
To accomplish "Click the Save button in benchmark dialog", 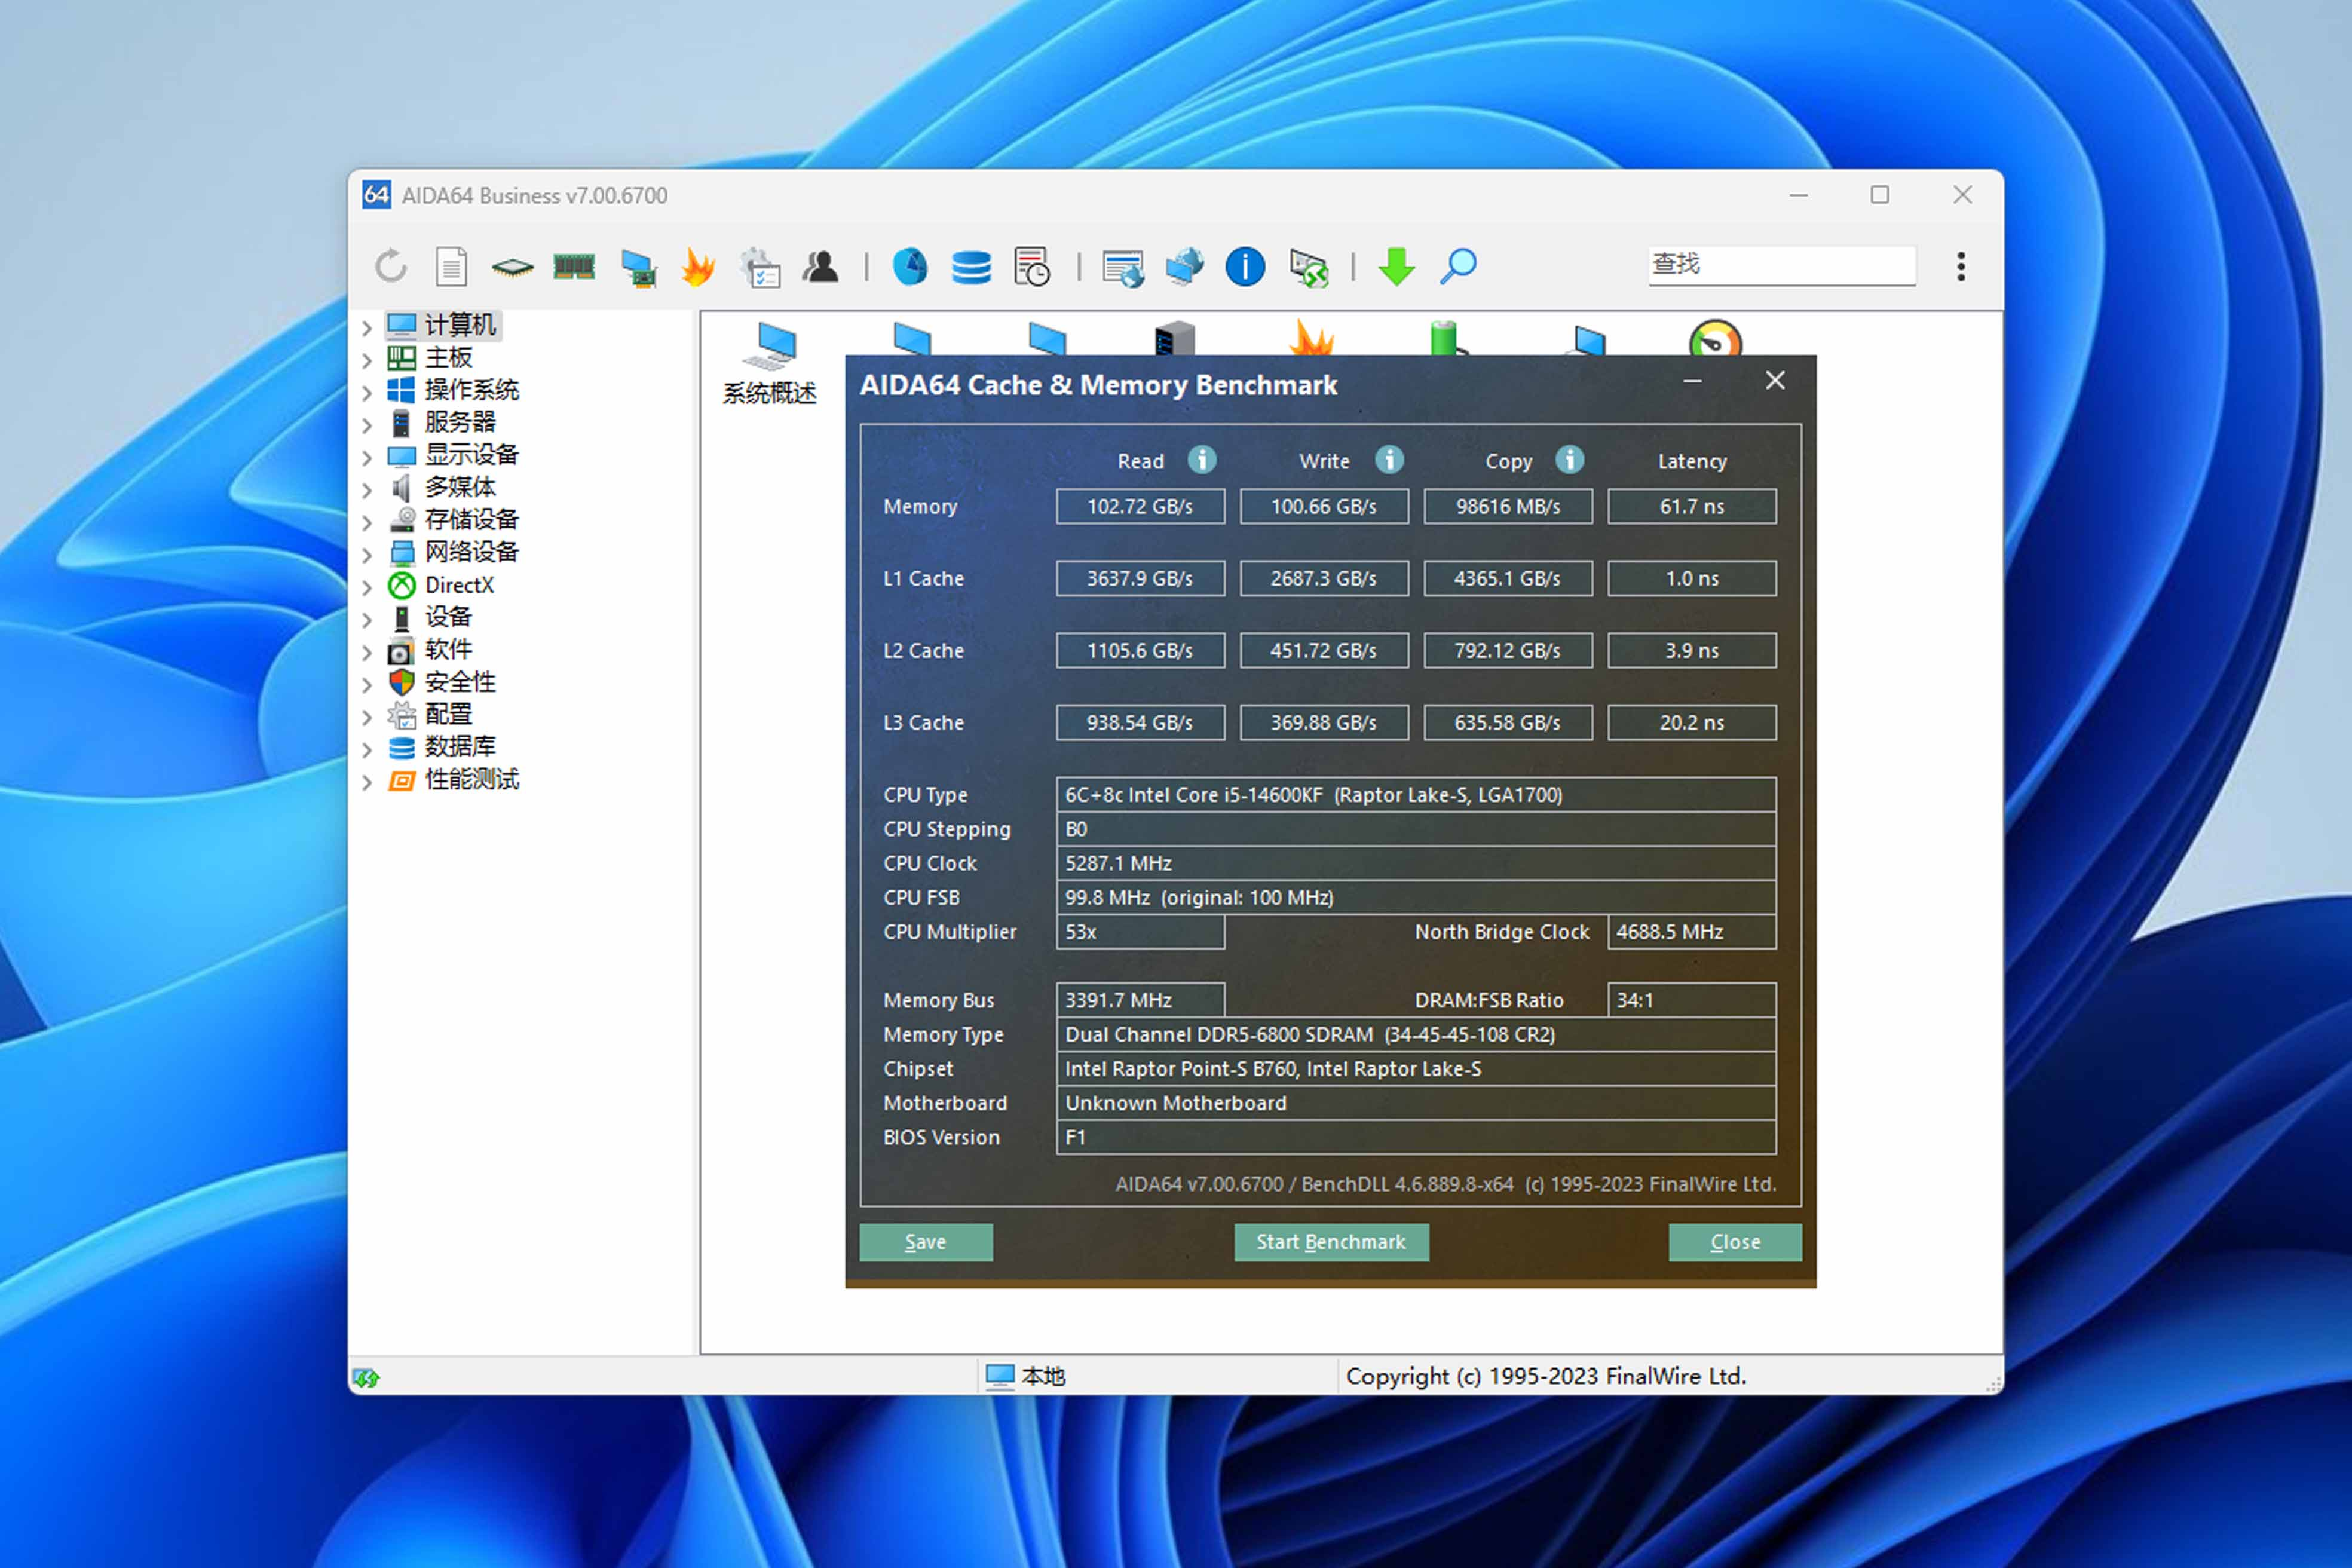I will point(926,1242).
